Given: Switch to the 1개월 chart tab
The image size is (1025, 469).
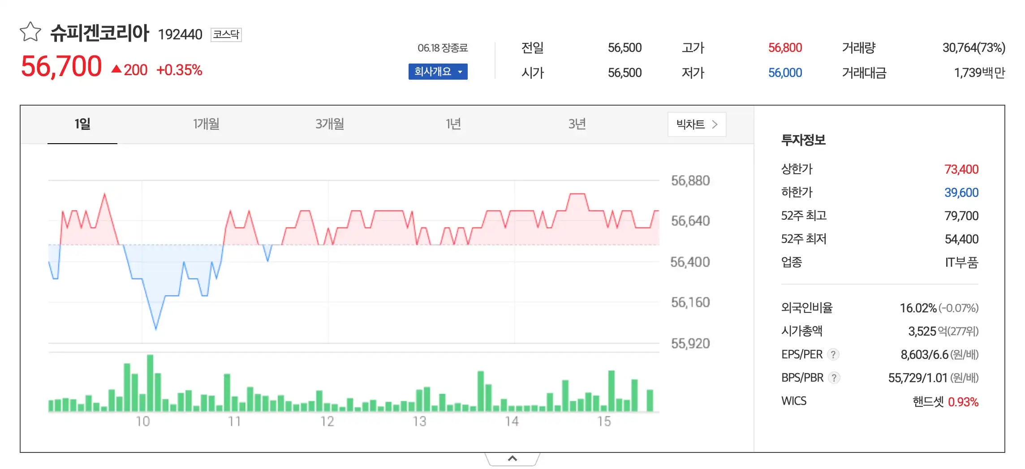Looking at the screenshot, I should coord(206,124).
